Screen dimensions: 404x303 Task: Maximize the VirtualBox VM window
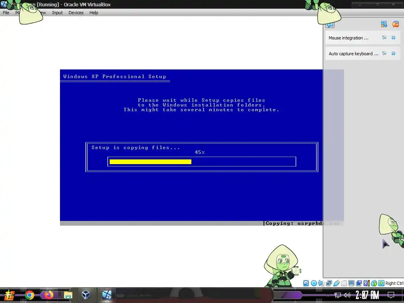[x=378, y=4]
